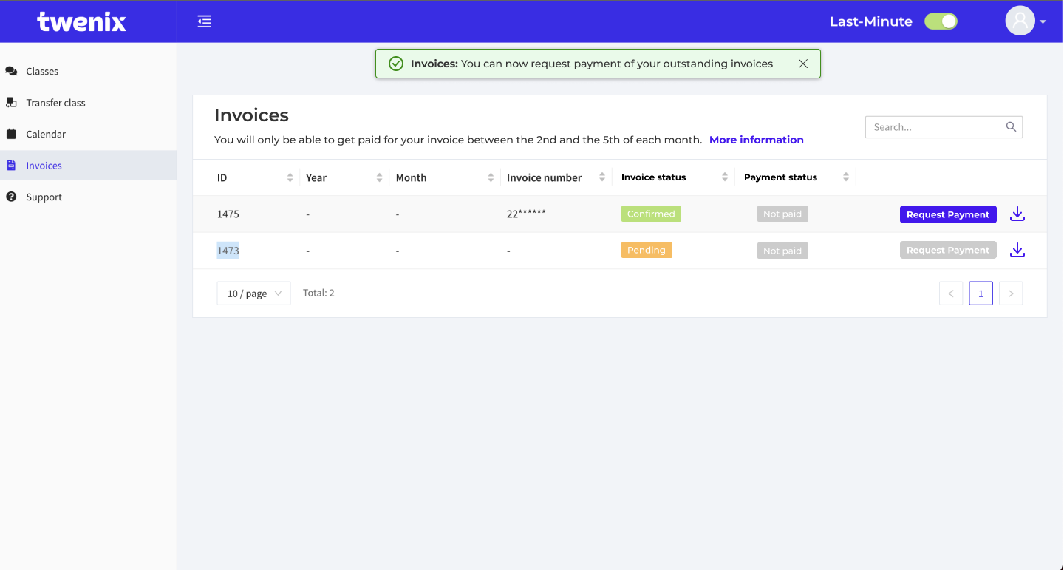
Task: Expand the profile menu chevron
Action: 1043,21
